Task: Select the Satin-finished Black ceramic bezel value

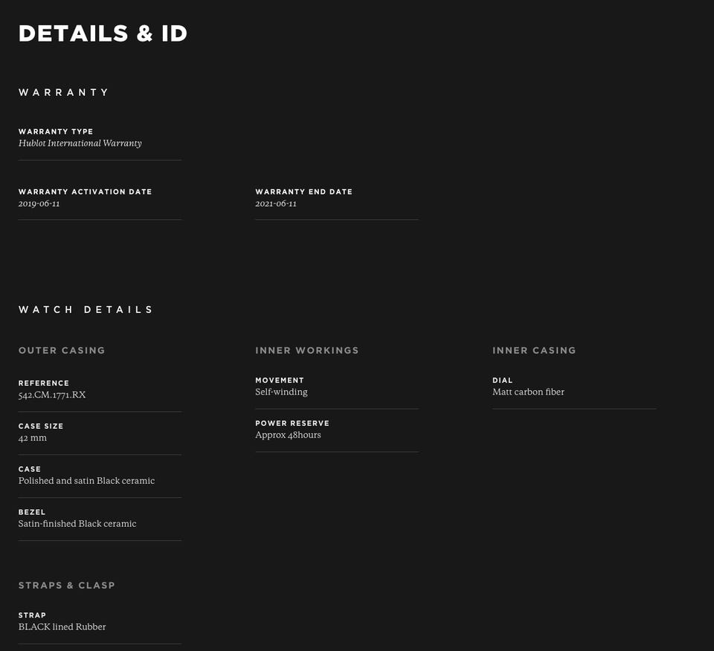Action: pyautogui.click(x=77, y=524)
